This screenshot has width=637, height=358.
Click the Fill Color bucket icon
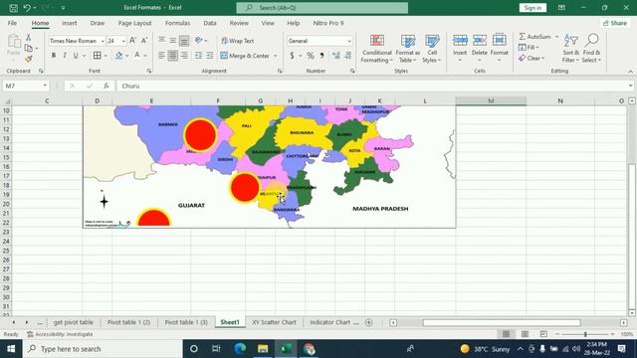[x=119, y=56]
